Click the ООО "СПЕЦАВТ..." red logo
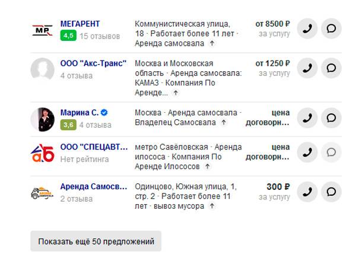Viewport: 356px width, 267px height. tap(42, 152)
